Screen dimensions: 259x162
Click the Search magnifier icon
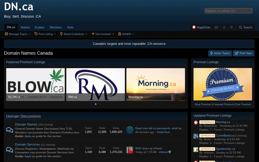240,27
